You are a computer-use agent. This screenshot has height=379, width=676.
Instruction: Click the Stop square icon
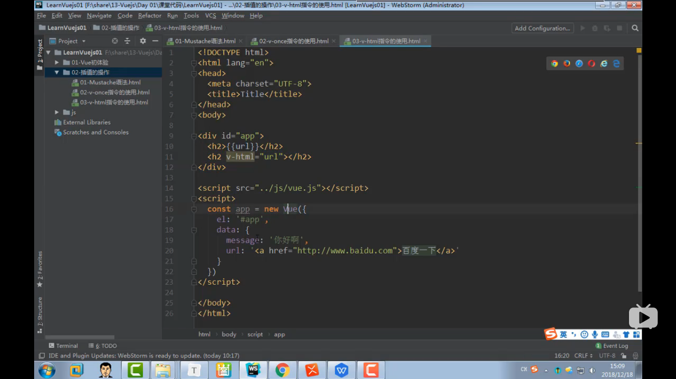tap(619, 28)
